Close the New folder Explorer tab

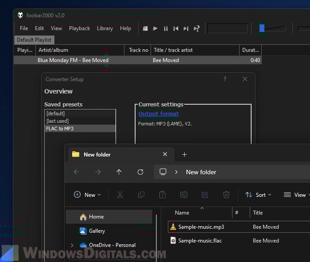(x=165, y=154)
